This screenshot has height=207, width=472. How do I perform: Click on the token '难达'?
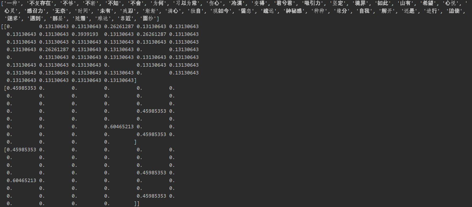tap(103, 18)
